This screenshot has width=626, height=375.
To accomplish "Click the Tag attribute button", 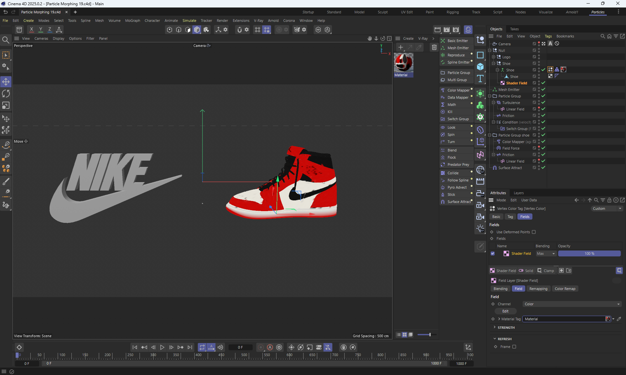I will [x=510, y=217].
